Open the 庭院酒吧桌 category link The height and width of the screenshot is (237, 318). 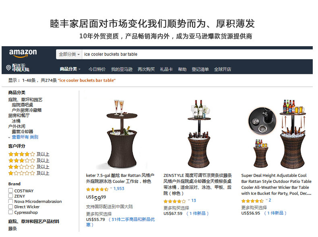click(x=23, y=105)
